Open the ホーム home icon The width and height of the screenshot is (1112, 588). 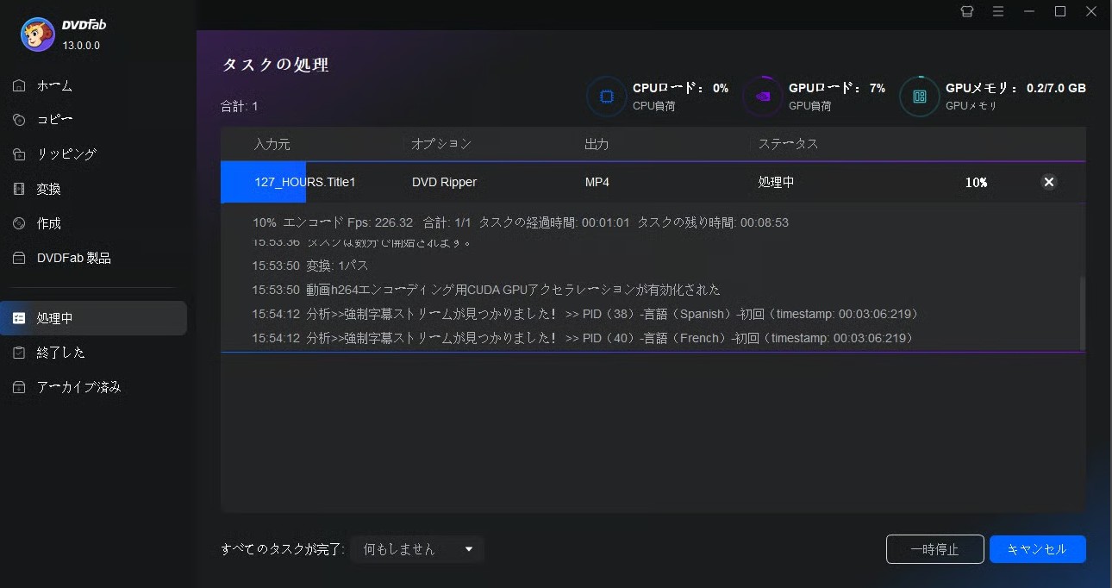pos(19,85)
